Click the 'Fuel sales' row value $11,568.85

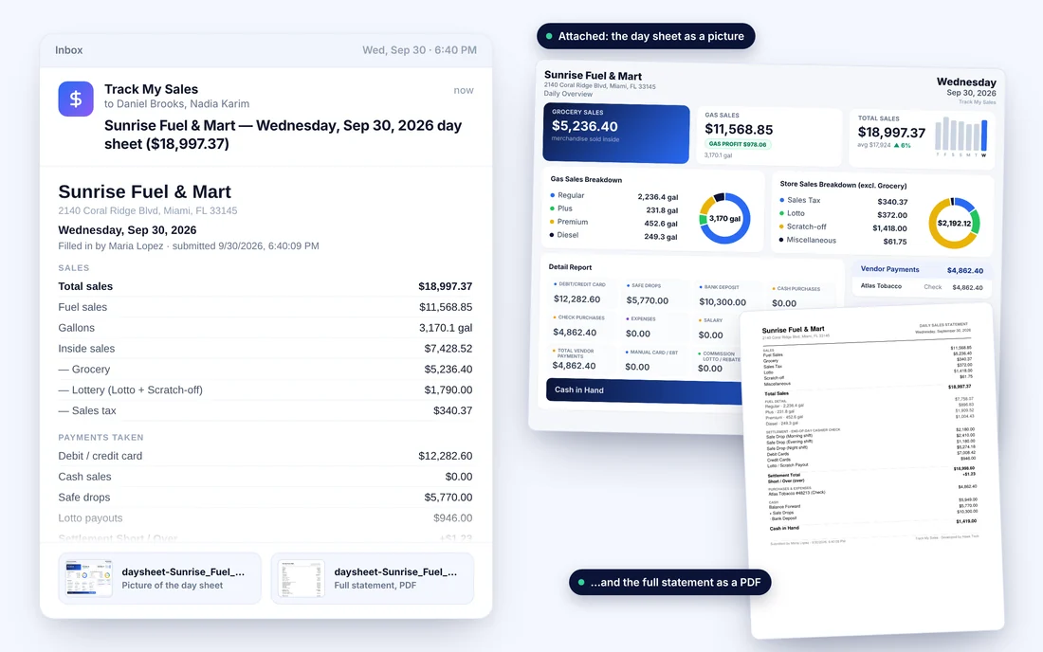coord(446,307)
